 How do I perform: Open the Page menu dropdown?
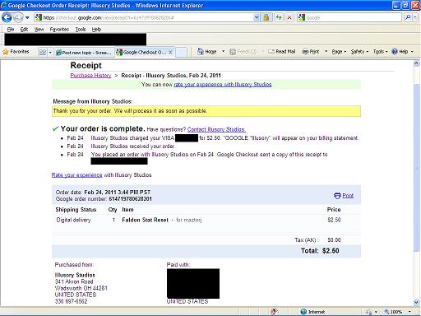pyautogui.click(x=339, y=52)
